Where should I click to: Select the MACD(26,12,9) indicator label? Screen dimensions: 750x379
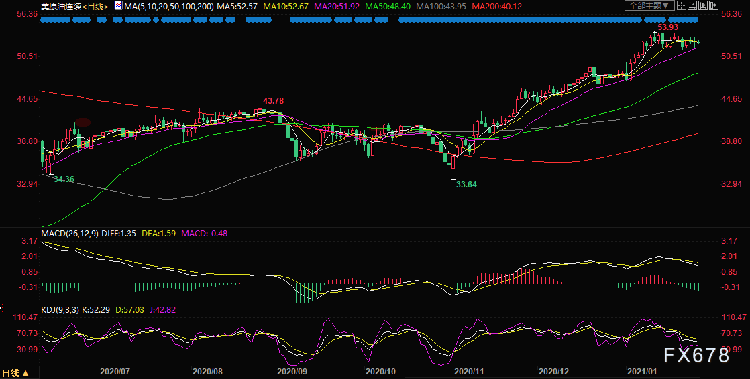[70, 234]
